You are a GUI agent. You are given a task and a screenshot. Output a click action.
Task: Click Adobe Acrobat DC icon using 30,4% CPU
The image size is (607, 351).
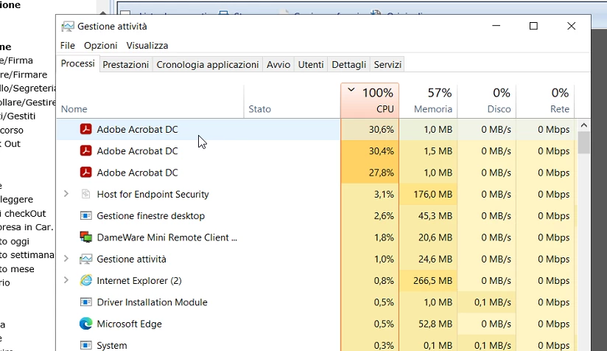pos(86,150)
